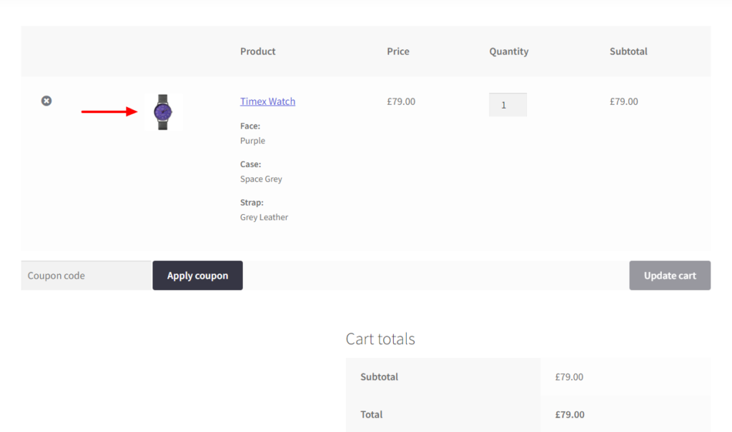Click the Space Grey case value
Image resolution: width=732 pixels, height=432 pixels.
pos(261,179)
